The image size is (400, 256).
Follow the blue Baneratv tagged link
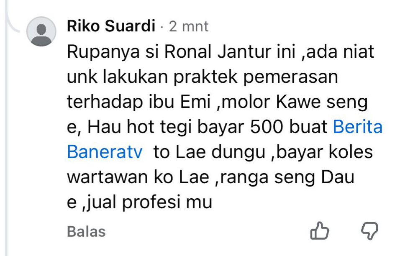105,152
